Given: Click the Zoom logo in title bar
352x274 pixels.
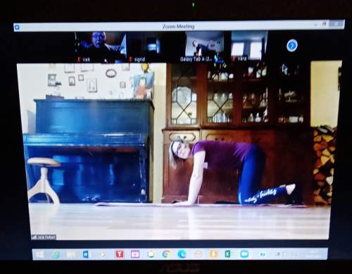Looking at the screenshot, I should (17, 27).
